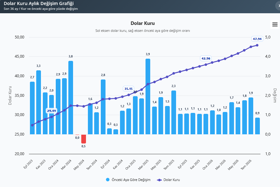Viewport: 280px width, 187px height.
Task: Click the Tem 2024 axis label
Action: click(x=92, y=165)
